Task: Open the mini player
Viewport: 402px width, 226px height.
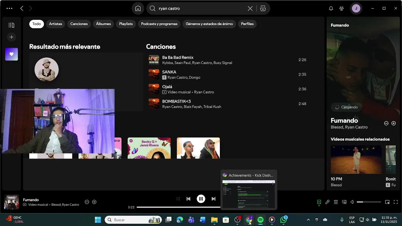Action: 387,202
